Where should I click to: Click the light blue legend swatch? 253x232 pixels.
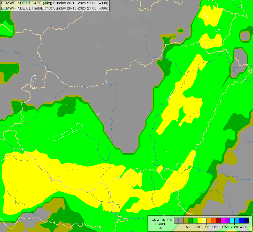coord(237,220)
